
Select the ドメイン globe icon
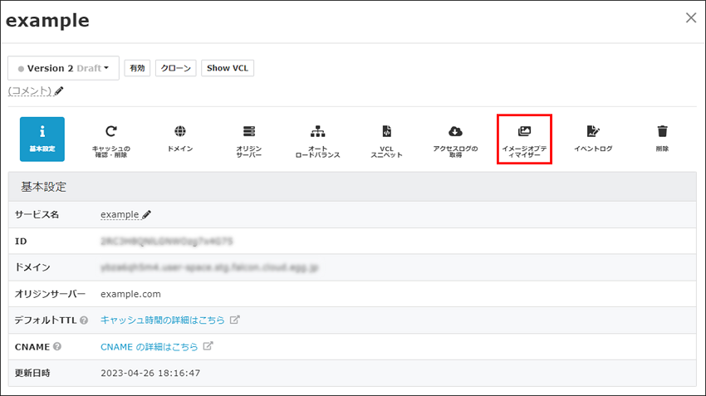(180, 139)
